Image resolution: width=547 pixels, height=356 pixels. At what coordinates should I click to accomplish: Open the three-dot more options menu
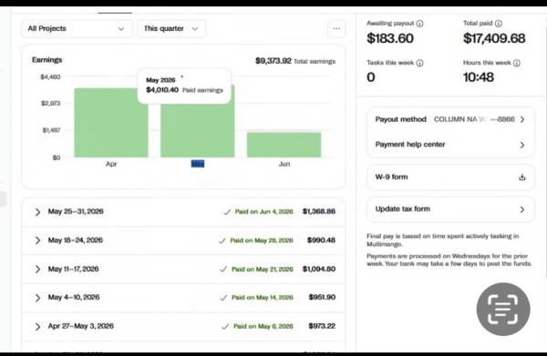[x=336, y=28]
